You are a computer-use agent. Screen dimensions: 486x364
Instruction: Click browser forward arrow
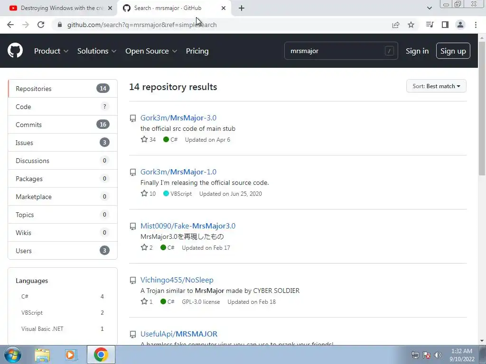coord(26,25)
